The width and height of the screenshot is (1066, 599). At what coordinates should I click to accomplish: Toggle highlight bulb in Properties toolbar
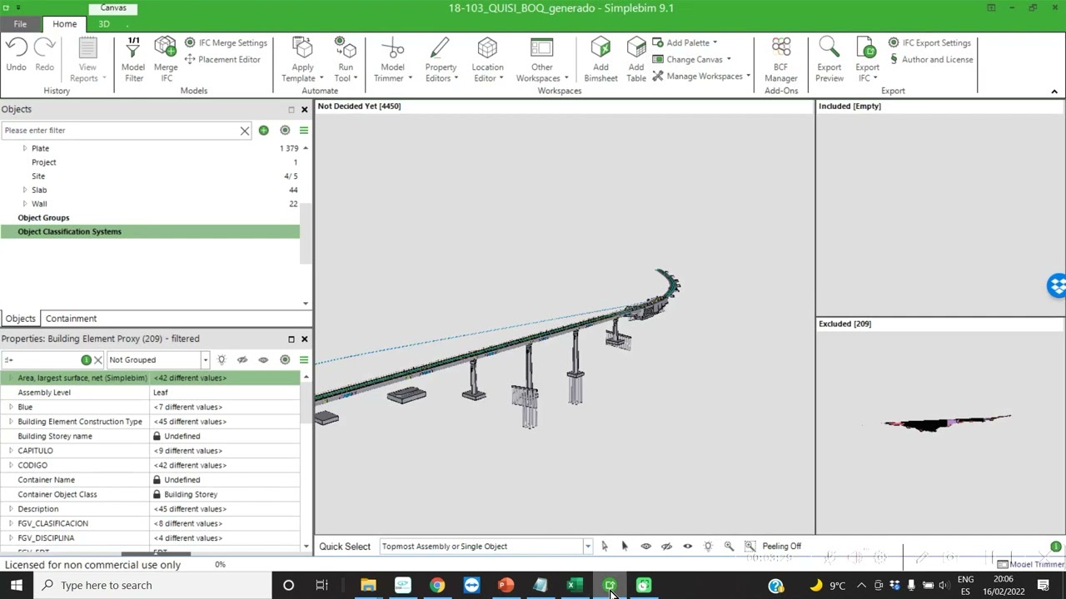click(x=222, y=360)
